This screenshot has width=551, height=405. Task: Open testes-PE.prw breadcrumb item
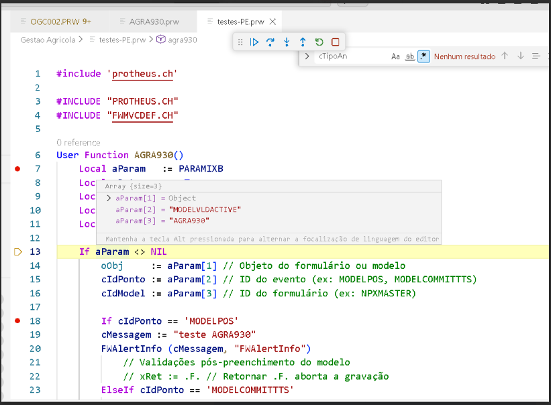click(122, 40)
